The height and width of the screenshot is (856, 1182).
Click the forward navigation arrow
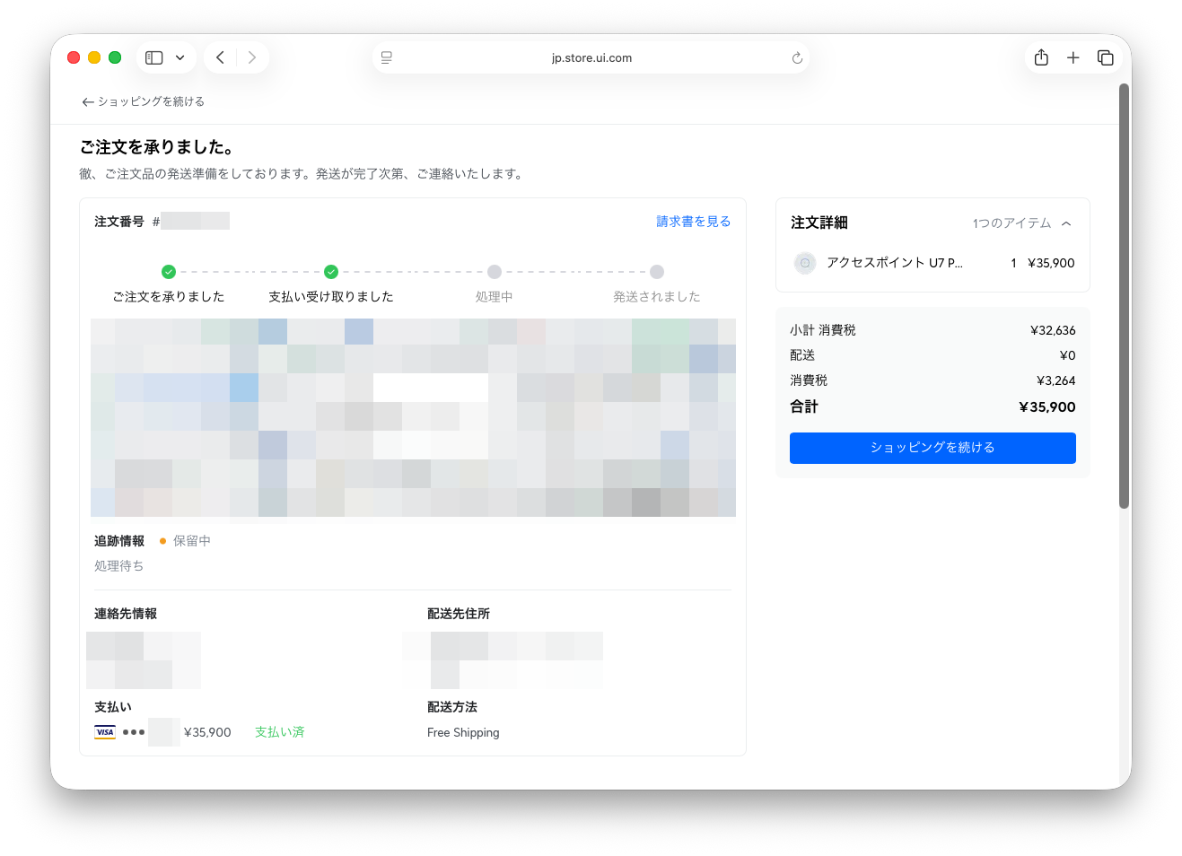(x=252, y=57)
